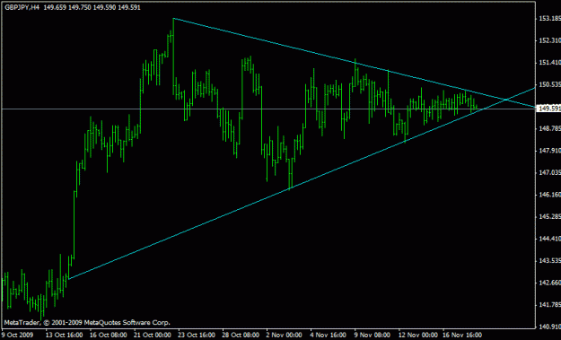The height and width of the screenshot is (340, 561).
Task: Click the 9 Oct 2009 date label
Action: 19,335
